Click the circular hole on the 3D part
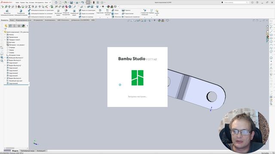The width and height of the screenshot is (275, 154). [x=212, y=96]
